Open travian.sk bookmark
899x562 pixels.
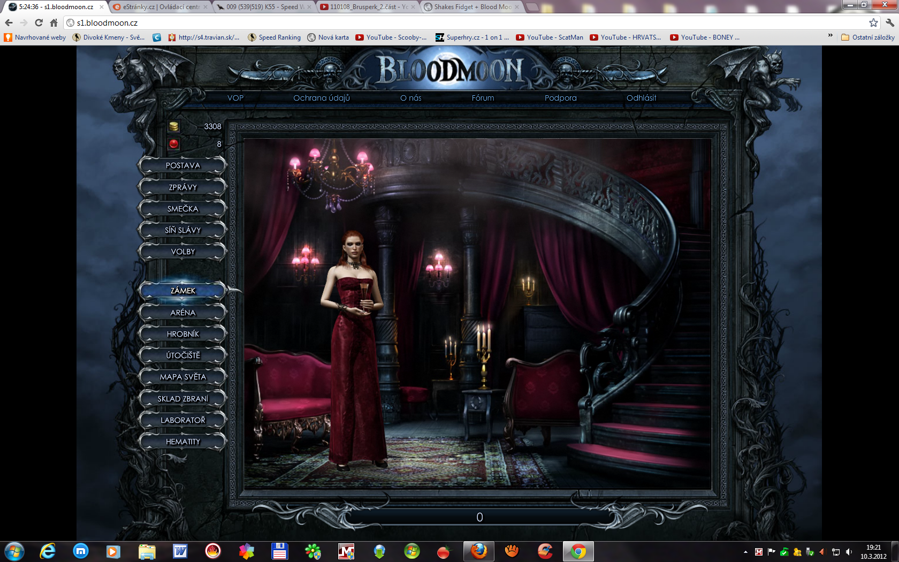pos(203,37)
